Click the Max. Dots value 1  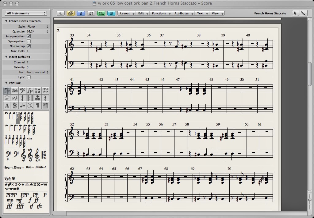coord(28,51)
